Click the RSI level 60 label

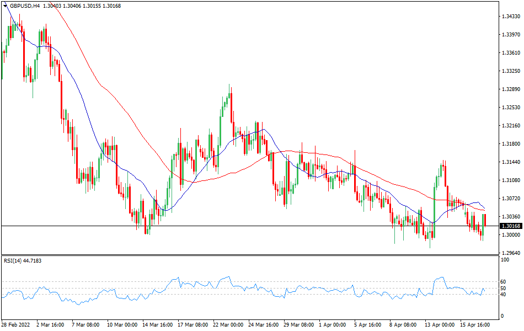coord(502,281)
